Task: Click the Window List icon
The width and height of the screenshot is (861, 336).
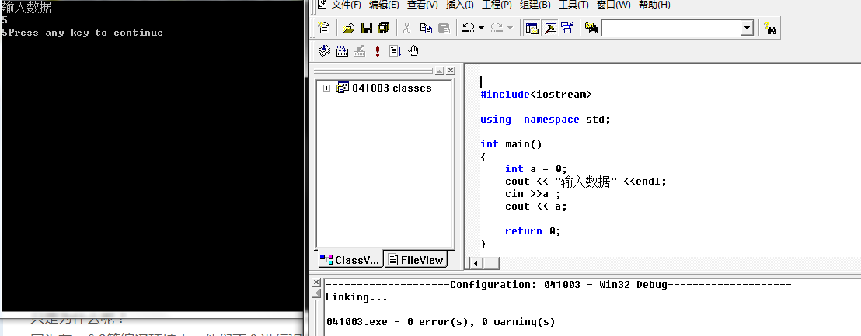Action: pos(567,28)
